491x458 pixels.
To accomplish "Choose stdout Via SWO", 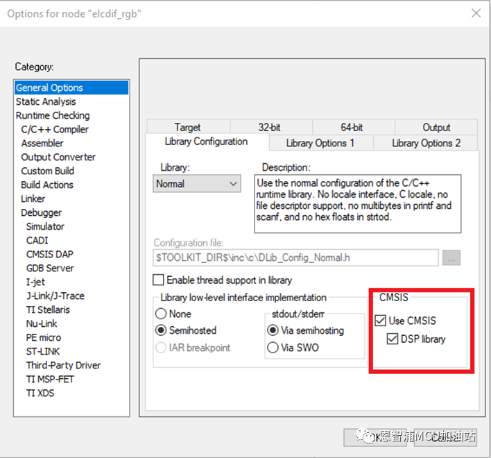I will [273, 348].
